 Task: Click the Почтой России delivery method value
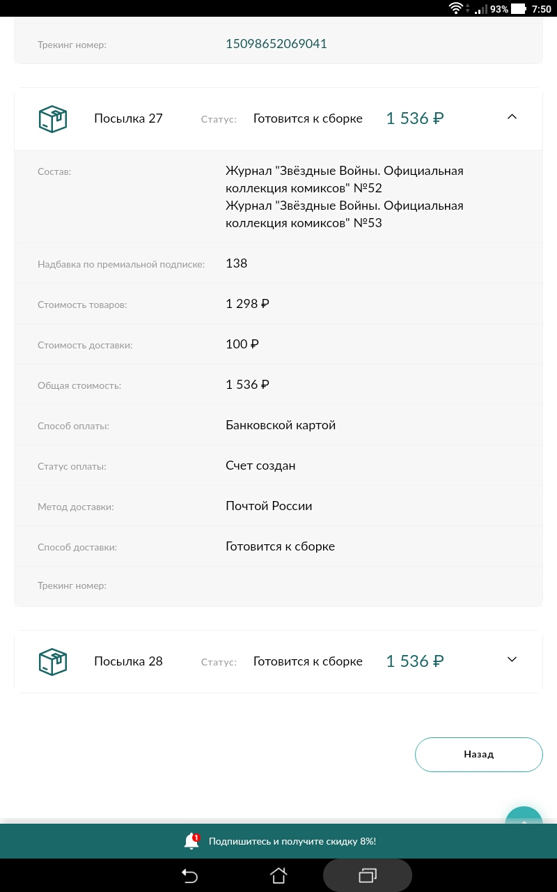point(269,506)
